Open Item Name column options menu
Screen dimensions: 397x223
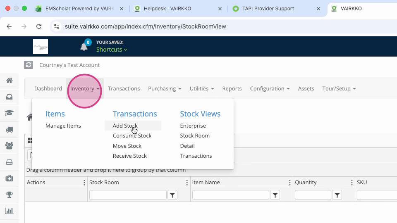click(x=290, y=183)
